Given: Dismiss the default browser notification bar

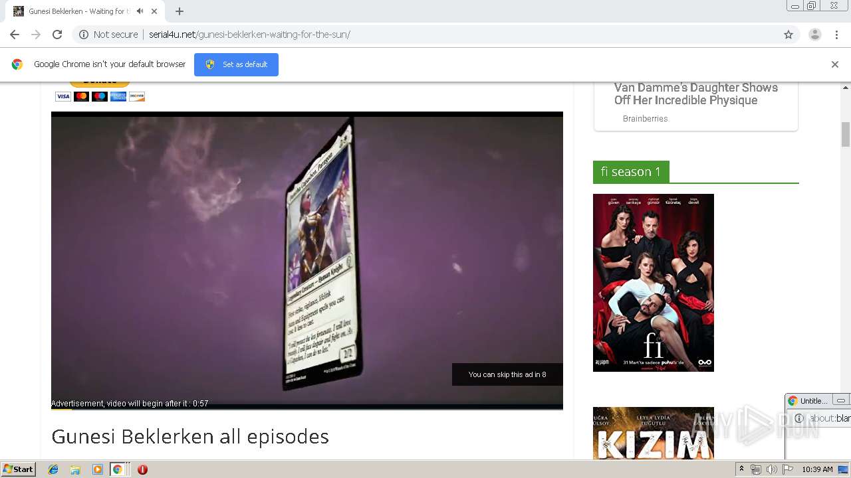Looking at the screenshot, I should 835,64.
